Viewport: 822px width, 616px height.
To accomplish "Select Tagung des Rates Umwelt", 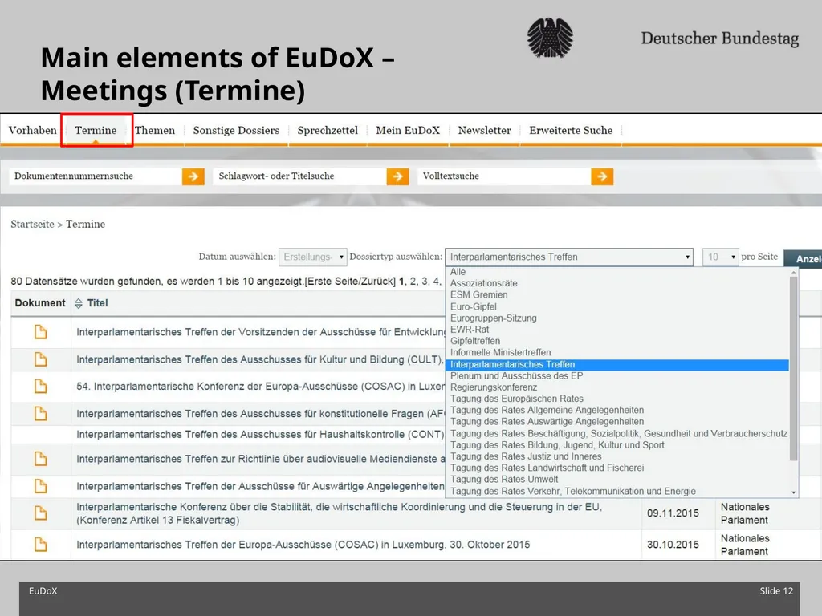I will [617, 480].
